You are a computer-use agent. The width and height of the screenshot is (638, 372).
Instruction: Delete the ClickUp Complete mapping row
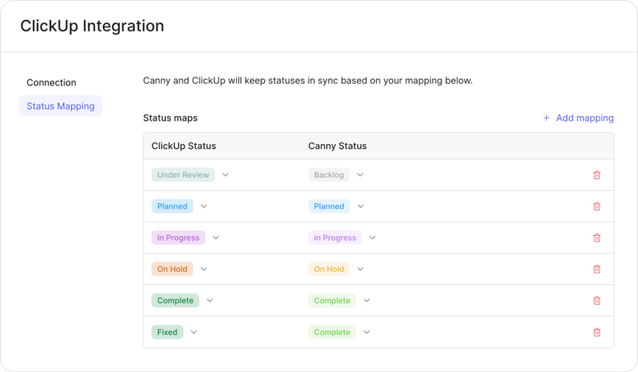[x=596, y=300]
